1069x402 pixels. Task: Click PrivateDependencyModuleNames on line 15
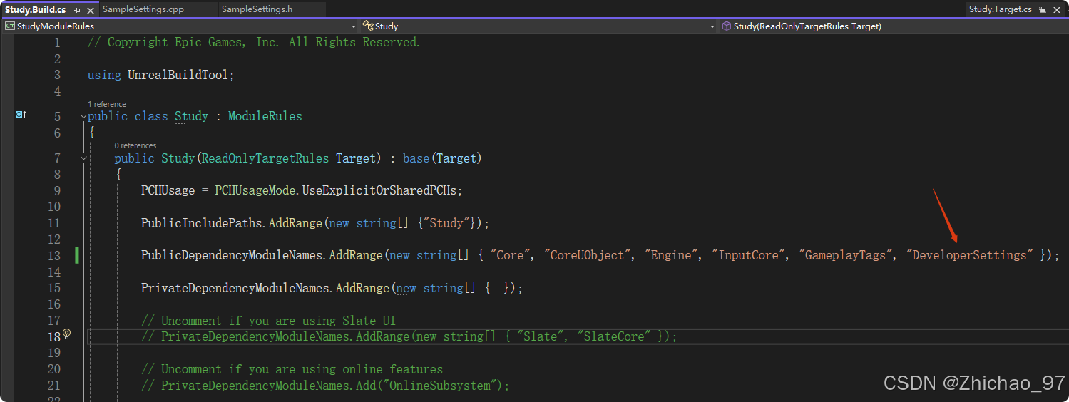tap(235, 288)
